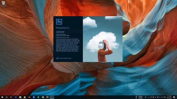Screen dimensions: 177x99
Task: Click the splash screen cloud artwork
Action: [x=103, y=39]
